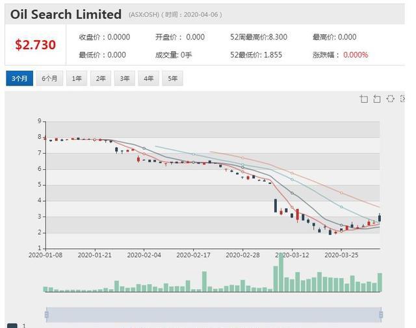The image size is (416, 328).
Task: Click the 2020-01-21 axis date label
Action: pos(95,255)
